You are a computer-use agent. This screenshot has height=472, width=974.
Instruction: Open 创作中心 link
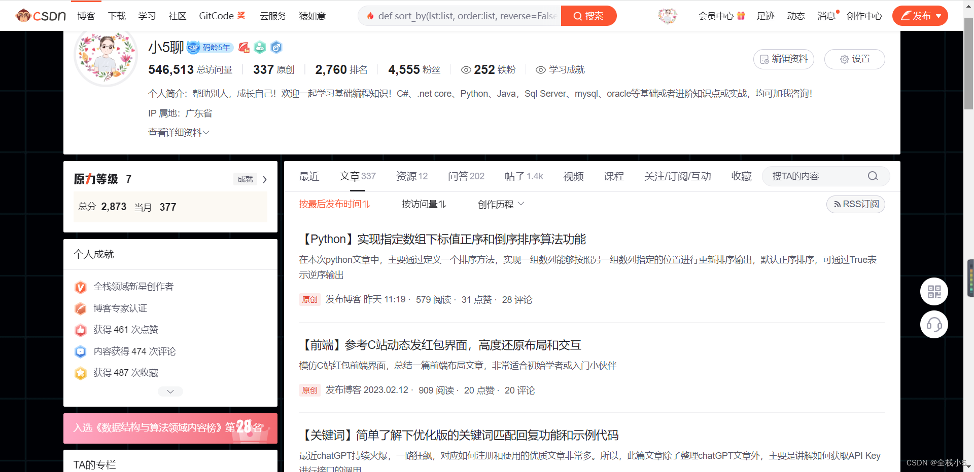[x=864, y=16]
